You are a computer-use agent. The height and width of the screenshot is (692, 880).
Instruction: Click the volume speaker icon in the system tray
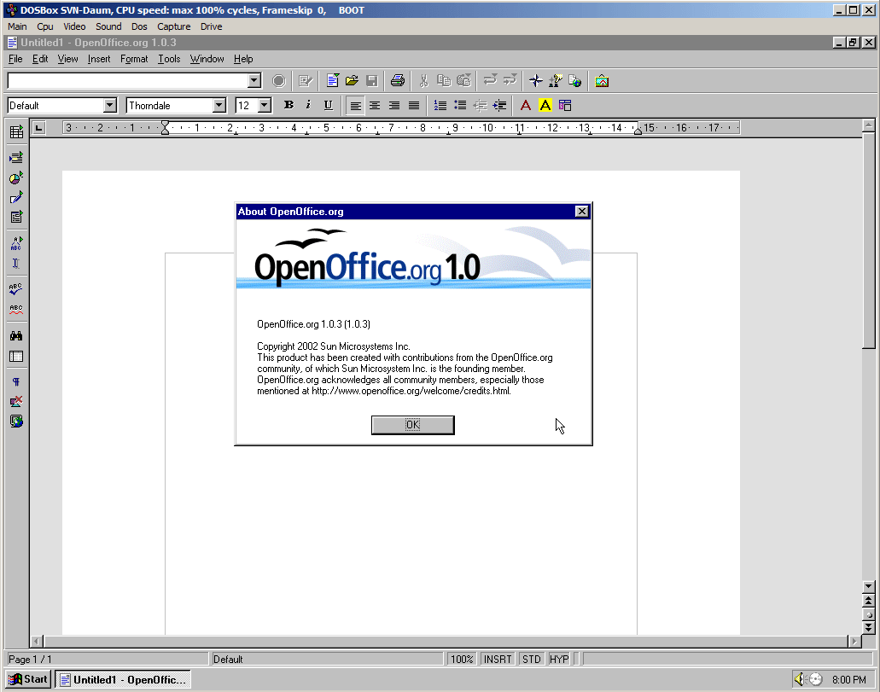[799, 679]
